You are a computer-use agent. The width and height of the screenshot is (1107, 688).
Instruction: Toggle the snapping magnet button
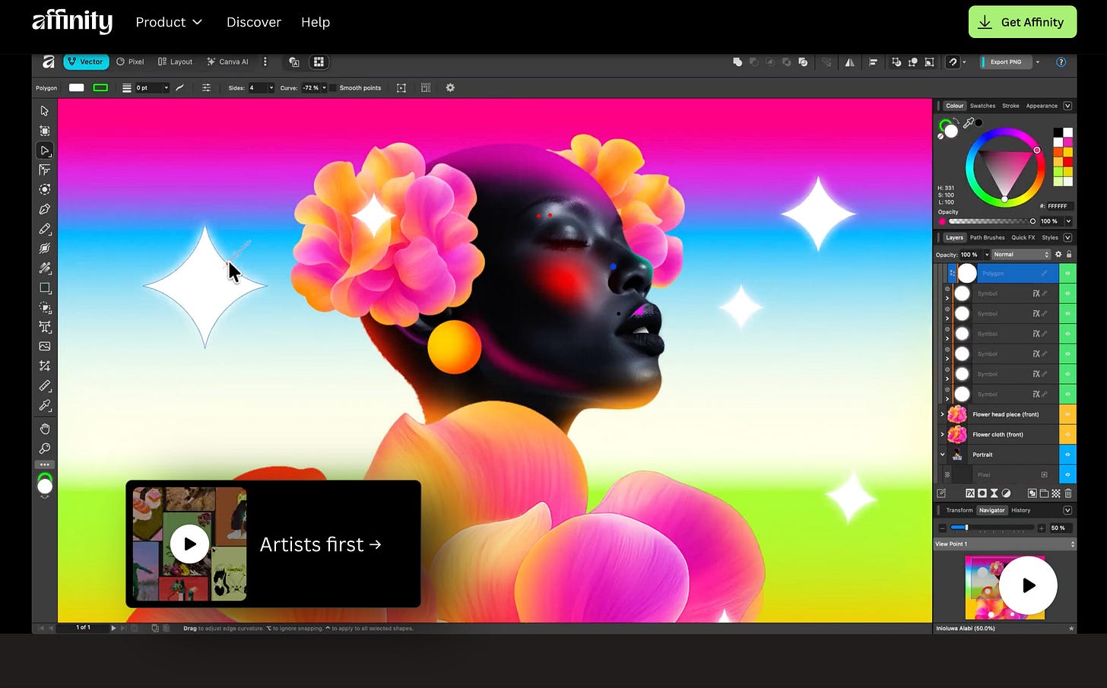click(953, 62)
